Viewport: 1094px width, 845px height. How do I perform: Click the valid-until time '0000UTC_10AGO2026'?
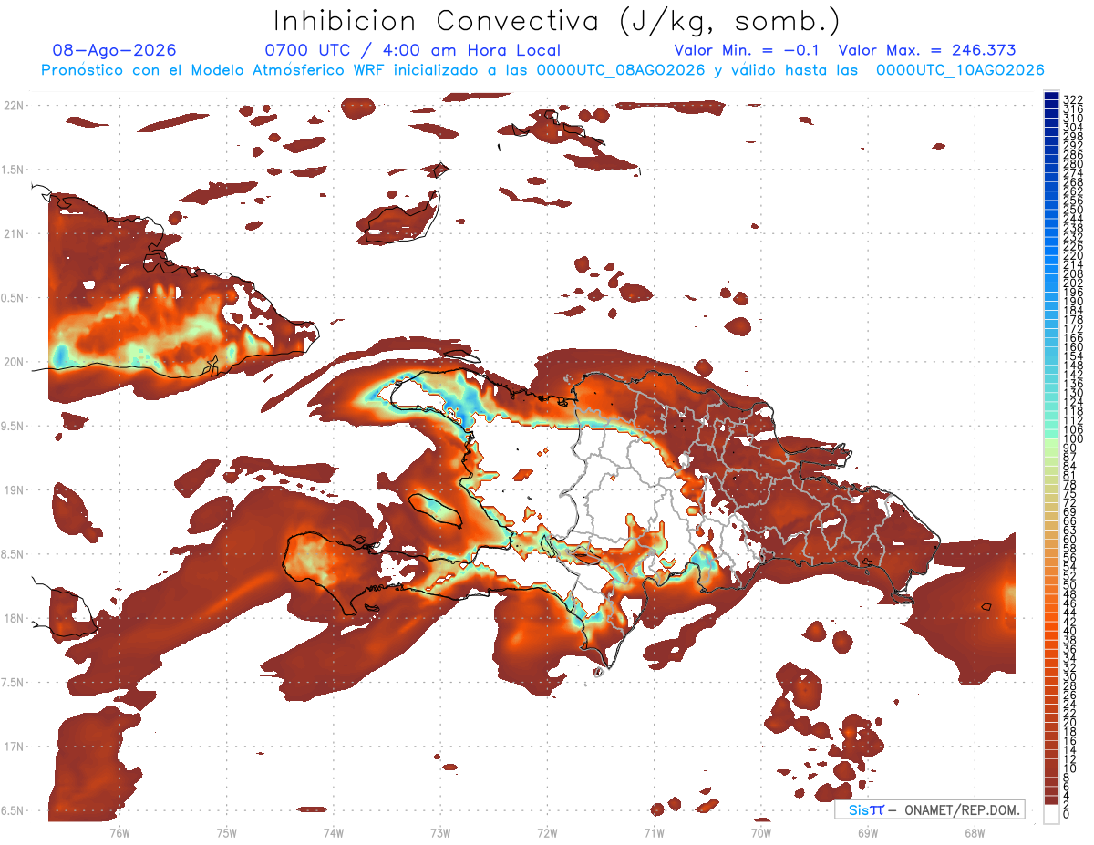[x=960, y=69]
